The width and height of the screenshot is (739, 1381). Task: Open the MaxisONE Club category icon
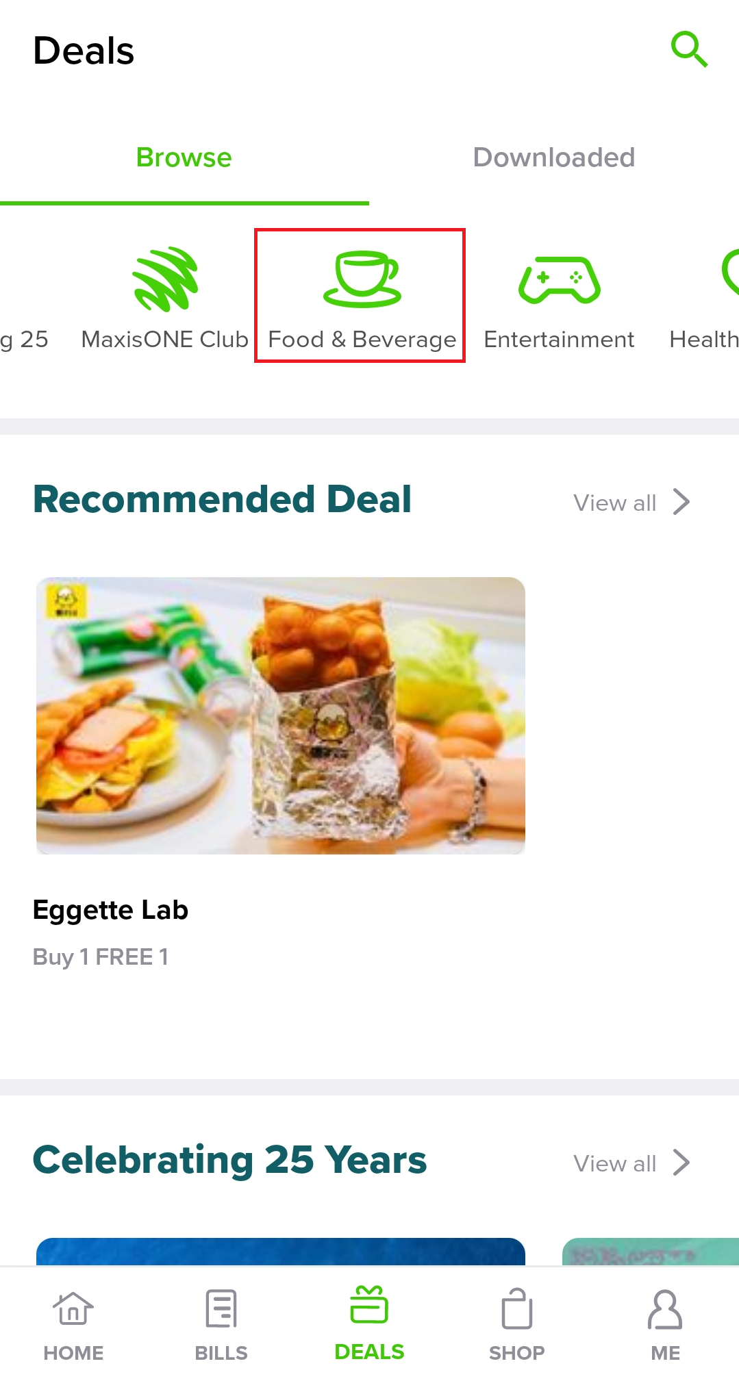165,279
